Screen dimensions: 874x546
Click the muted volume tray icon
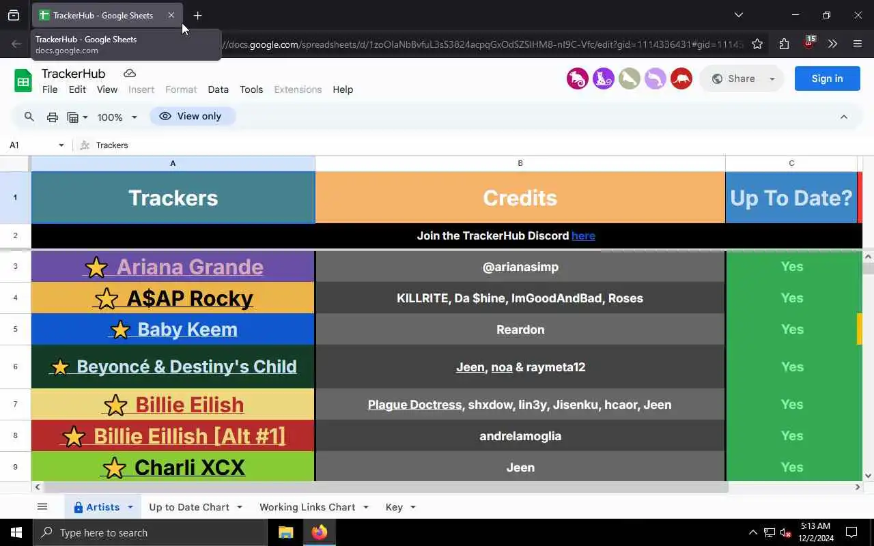click(786, 532)
